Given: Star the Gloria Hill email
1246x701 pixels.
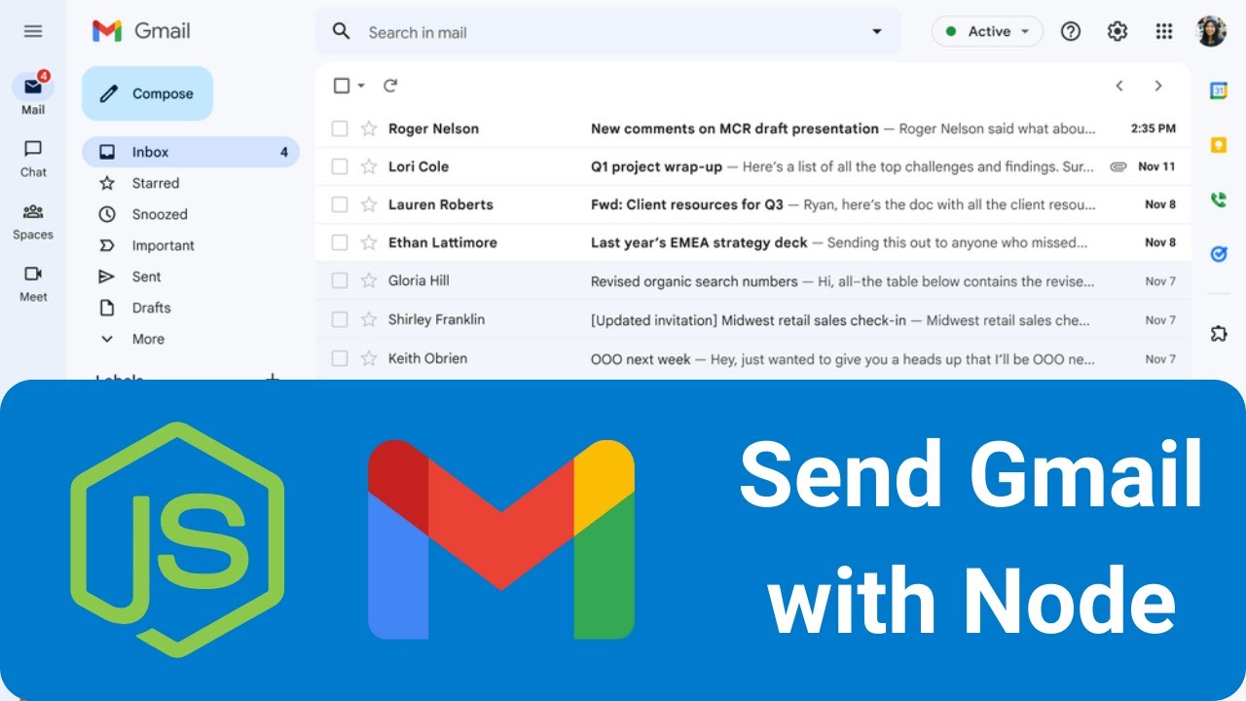Looking at the screenshot, I should point(369,280).
